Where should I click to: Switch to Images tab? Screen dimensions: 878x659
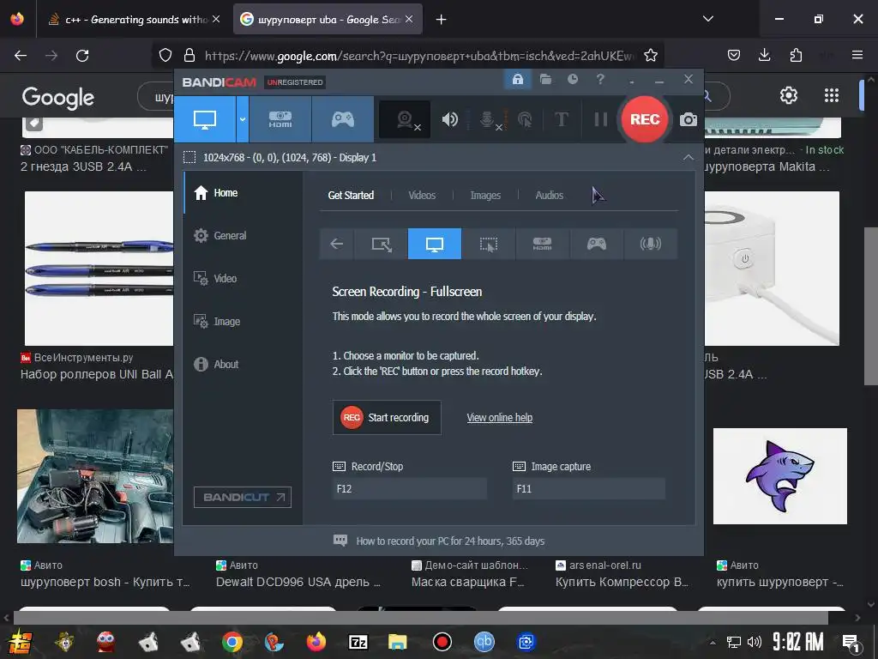click(x=485, y=195)
